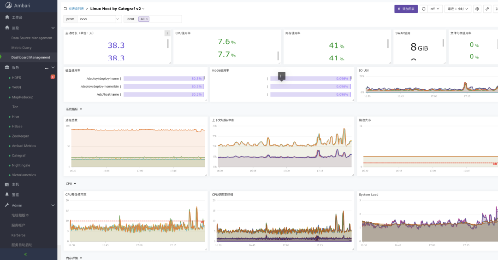Remove the All tag with the x
Image resolution: width=498 pixels, height=260 pixels.
[x=147, y=19]
